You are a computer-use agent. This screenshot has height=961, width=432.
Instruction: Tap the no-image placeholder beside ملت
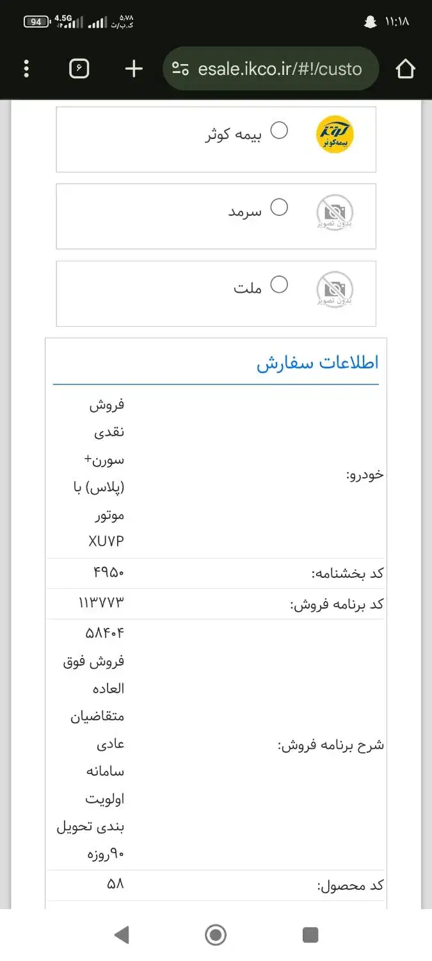click(x=334, y=288)
